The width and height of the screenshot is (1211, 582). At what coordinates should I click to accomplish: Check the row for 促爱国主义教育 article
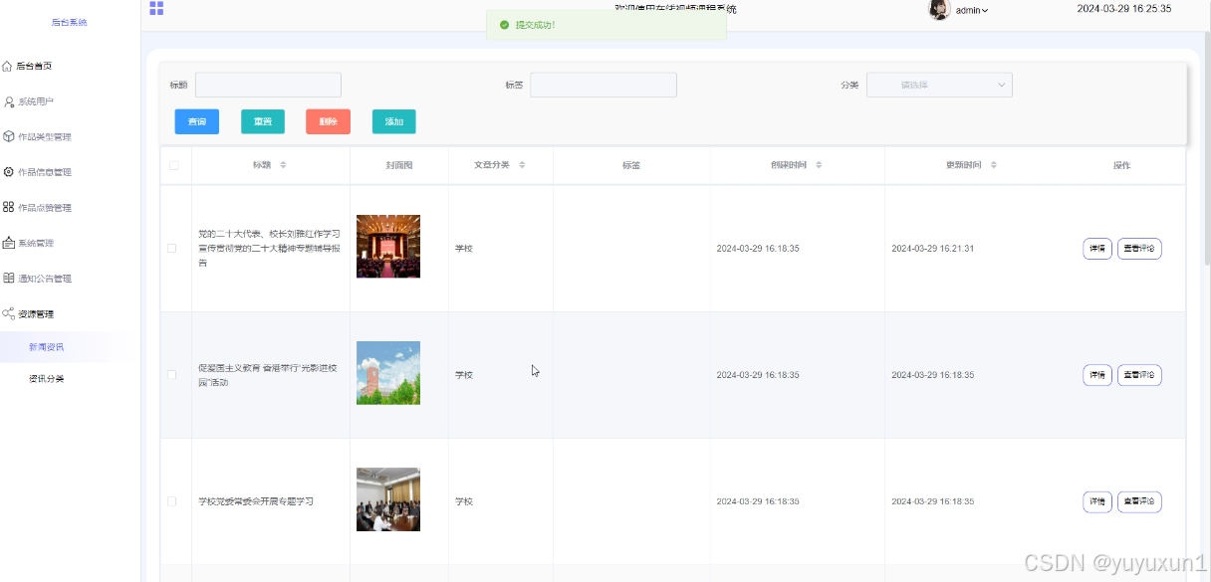tap(171, 374)
